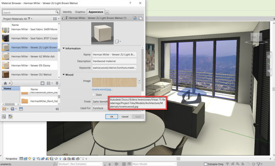Viewport: 275px width, 166px height.
Task: Collapse the material browser pane with double arrows
Action: click(57, 109)
